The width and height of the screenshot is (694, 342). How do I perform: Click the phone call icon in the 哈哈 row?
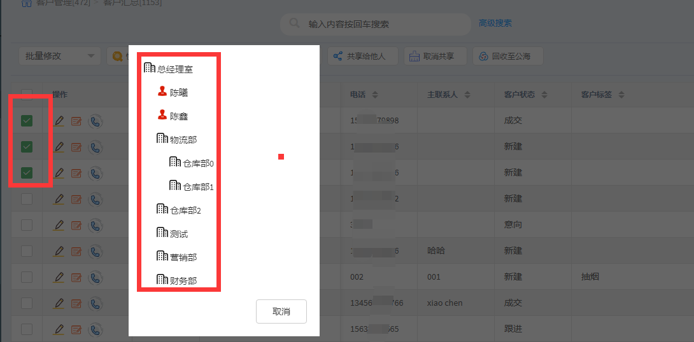coord(95,252)
